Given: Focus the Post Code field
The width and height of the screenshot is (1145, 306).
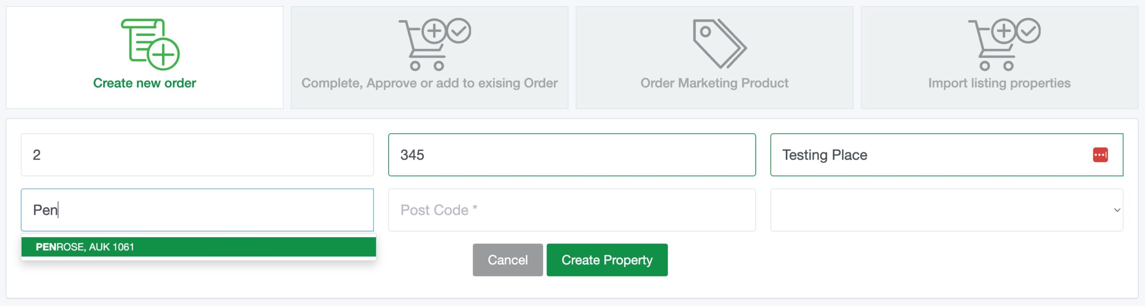Looking at the screenshot, I should click(572, 210).
